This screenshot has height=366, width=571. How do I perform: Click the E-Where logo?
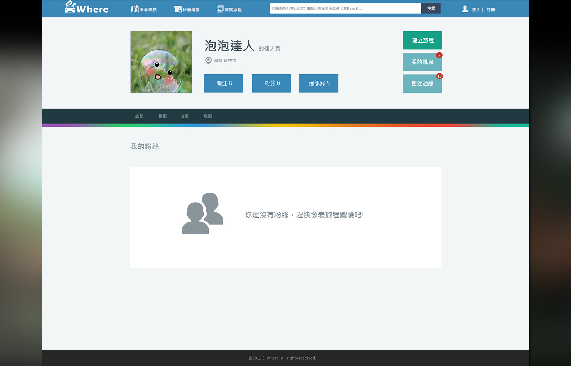tap(86, 8)
